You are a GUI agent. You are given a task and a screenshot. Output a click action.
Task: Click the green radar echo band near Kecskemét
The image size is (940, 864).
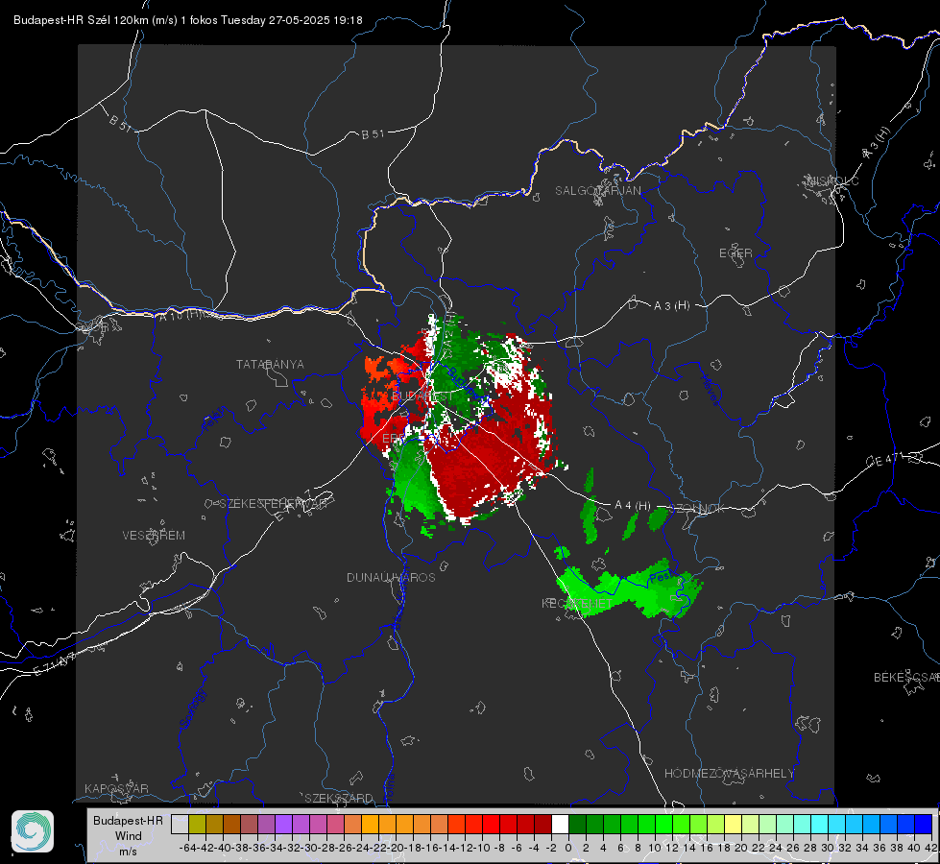point(630,589)
